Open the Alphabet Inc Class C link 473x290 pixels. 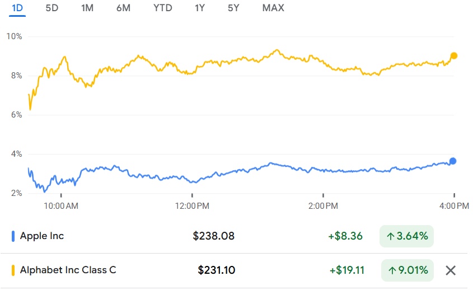tap(68, 270)
